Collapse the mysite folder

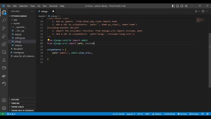[12, 23]
